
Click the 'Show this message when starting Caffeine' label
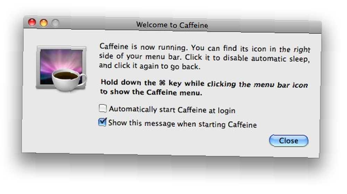coord(183,124)
